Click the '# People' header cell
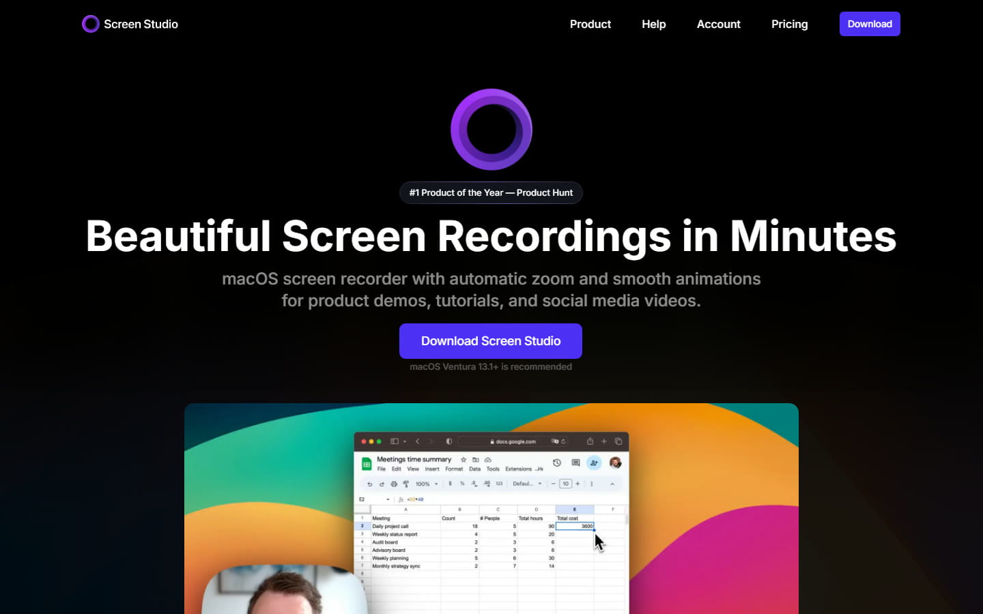The height and width of the screenshot is (614, 983). tap(498, 518)
